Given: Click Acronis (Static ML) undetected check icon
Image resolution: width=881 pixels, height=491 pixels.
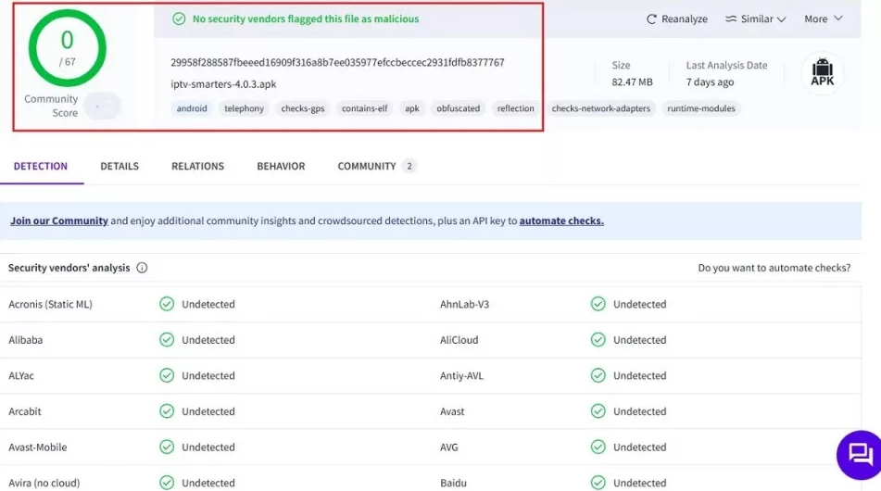Looking at the screenshot, I should point(167,304).
